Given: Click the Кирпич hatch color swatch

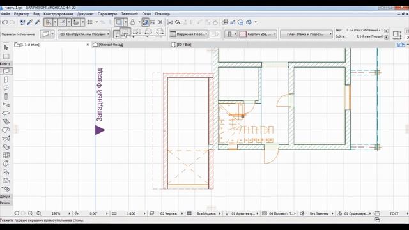Looking at the screenshot, I should click(x=243, y=34).
